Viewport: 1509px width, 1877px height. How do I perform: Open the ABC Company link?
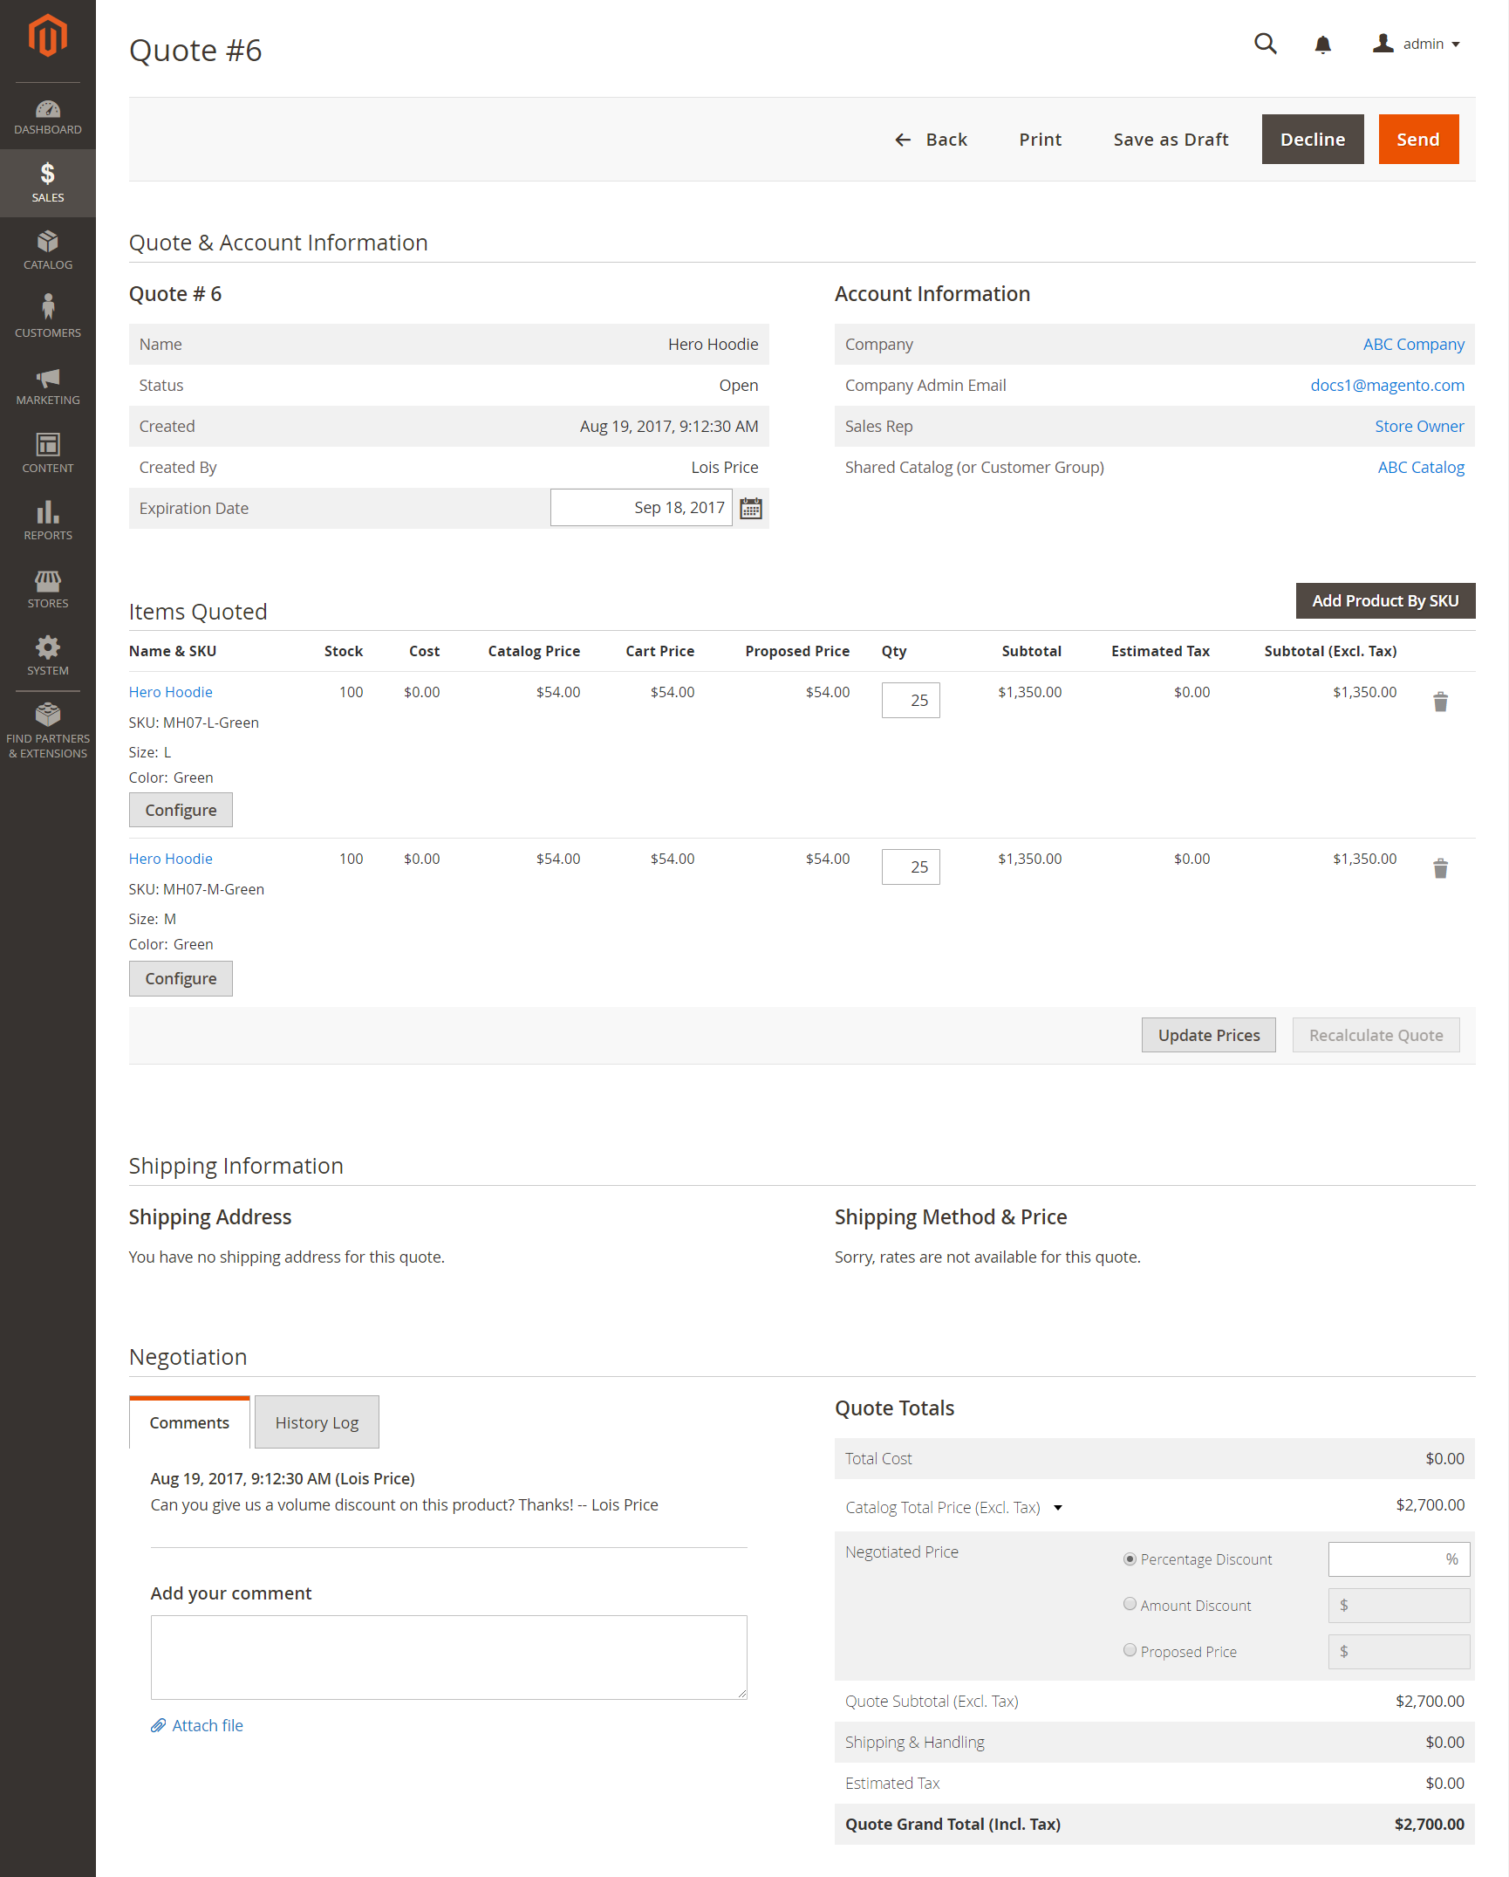click(1414, 345)
